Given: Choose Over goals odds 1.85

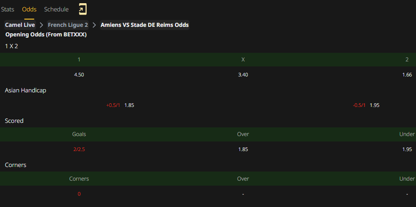Looking at the screenshot, I should tap(243, 150).
